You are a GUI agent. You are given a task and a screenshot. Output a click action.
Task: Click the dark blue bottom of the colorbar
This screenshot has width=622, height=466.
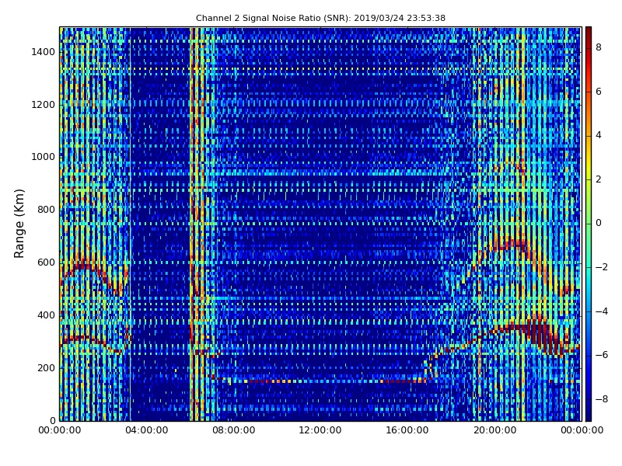tap(589, 416)
